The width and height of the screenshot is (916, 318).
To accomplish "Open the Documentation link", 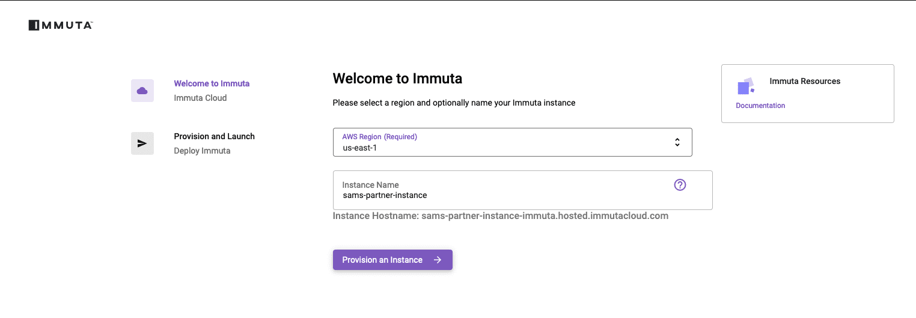I will (760, 106).
